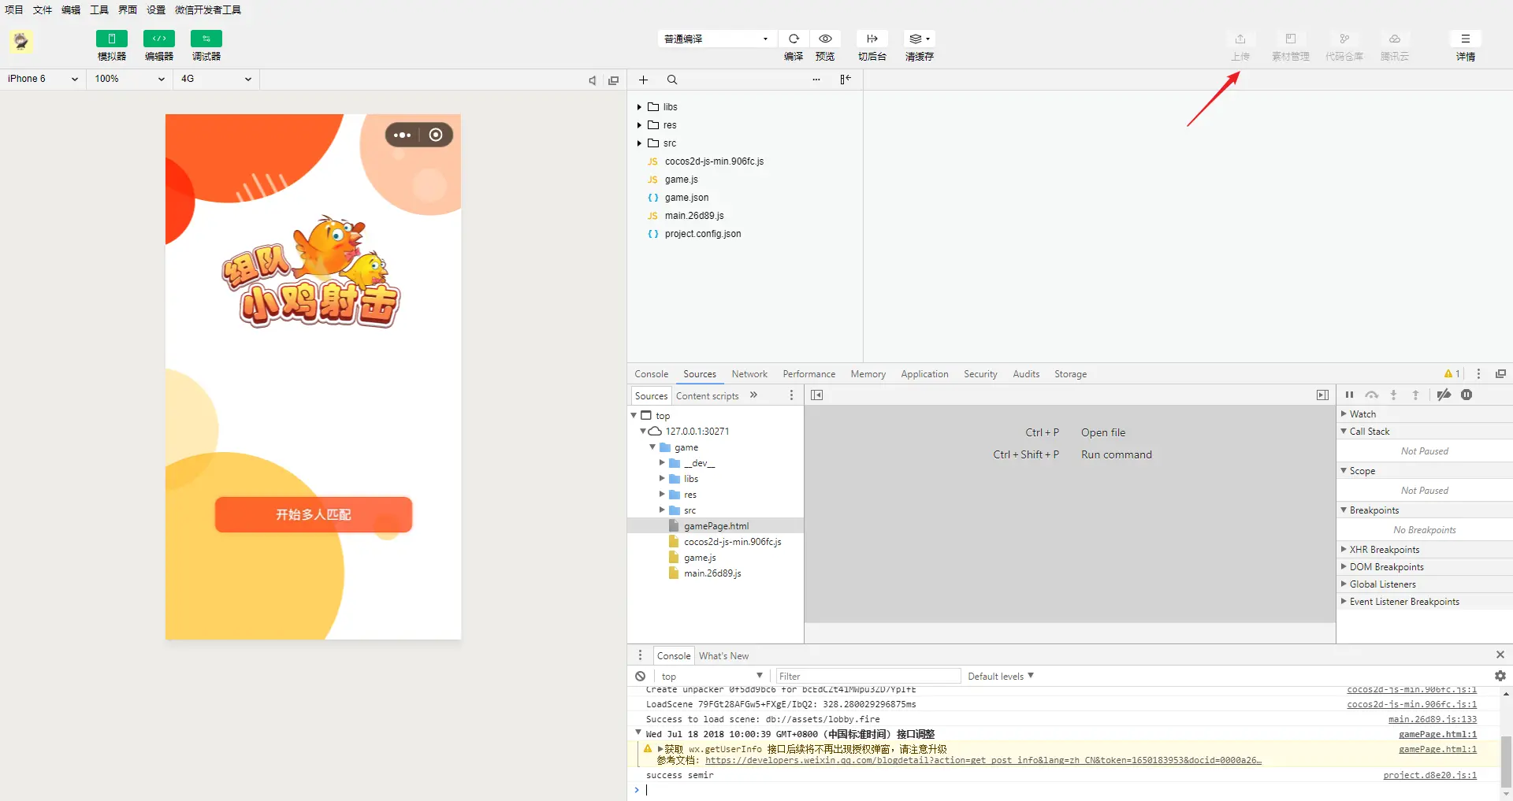Toggle the editor panel button
Viewport: 1513px width, 801px height.
coord(159,39)
